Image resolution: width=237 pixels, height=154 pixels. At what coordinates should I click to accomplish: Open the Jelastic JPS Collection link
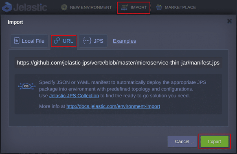[74, 96]
